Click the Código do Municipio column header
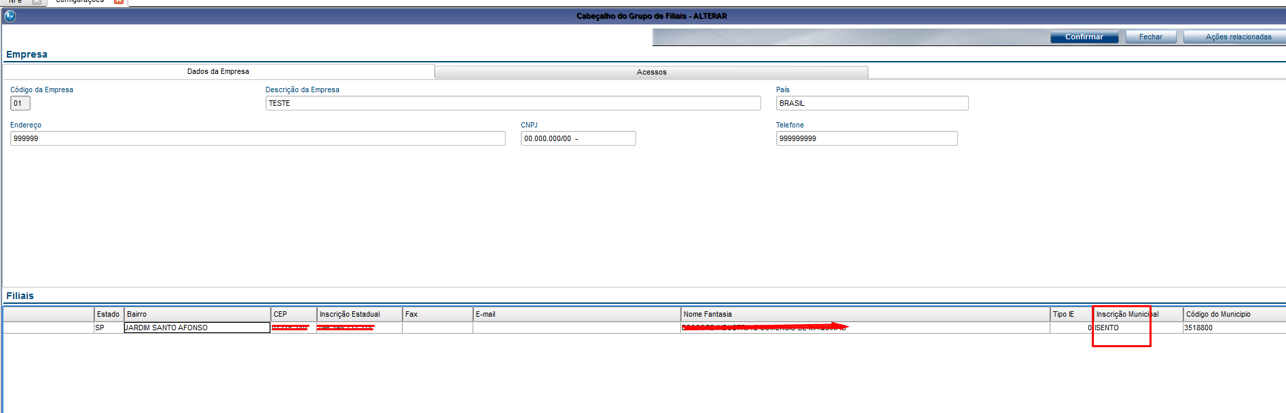The image size is (1286, 413). click(x=1234, y=314)
